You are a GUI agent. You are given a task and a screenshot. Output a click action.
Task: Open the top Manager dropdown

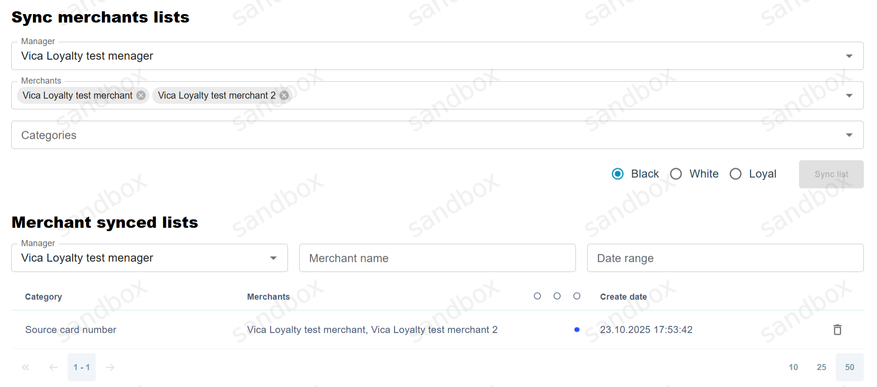(x=849, y=56)
